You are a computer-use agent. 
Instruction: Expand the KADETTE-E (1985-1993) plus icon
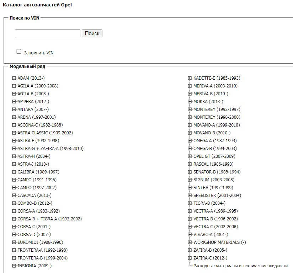pyautogui.click(x=190, y=78)
